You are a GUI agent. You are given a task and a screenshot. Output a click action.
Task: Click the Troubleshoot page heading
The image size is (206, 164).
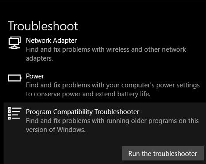click(43, 26)
